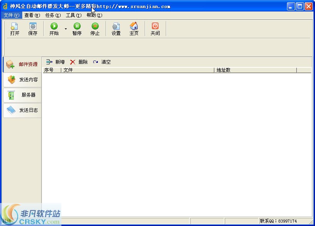Click the 开始 start sending icon
The height and width of the screenshot is (226, 315).
(54, 28)
